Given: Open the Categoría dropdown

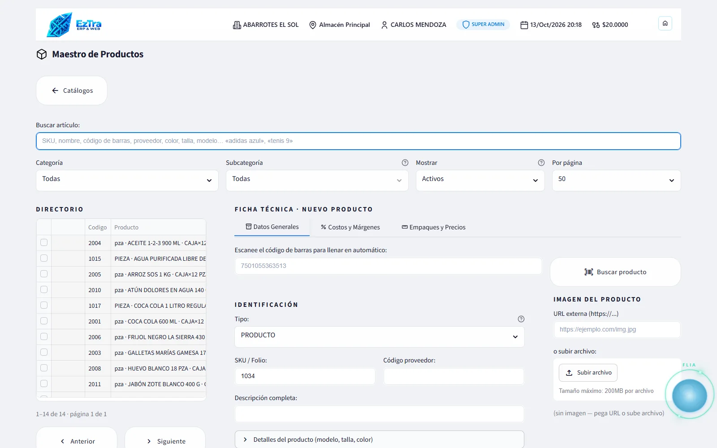Looking at the screenshot, I should (x=127, y=180).
